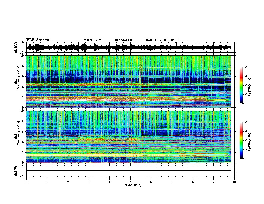Click the ch.1 spectrogram color scale bar
The image size is (264, 204).
241,85
